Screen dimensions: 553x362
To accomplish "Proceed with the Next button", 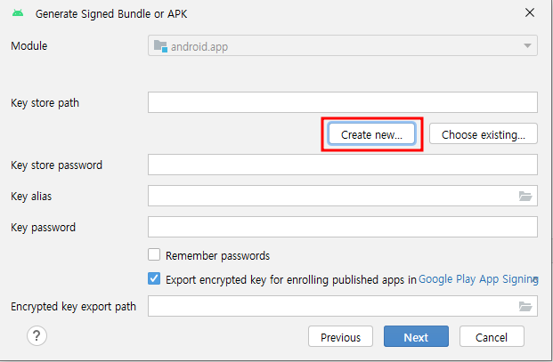I will (x=416, y=337).
